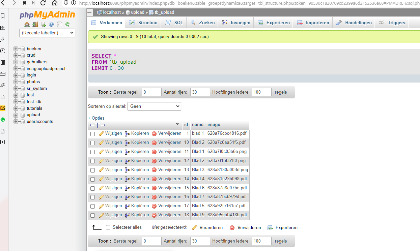Click the + Opties link

point(96,118)
